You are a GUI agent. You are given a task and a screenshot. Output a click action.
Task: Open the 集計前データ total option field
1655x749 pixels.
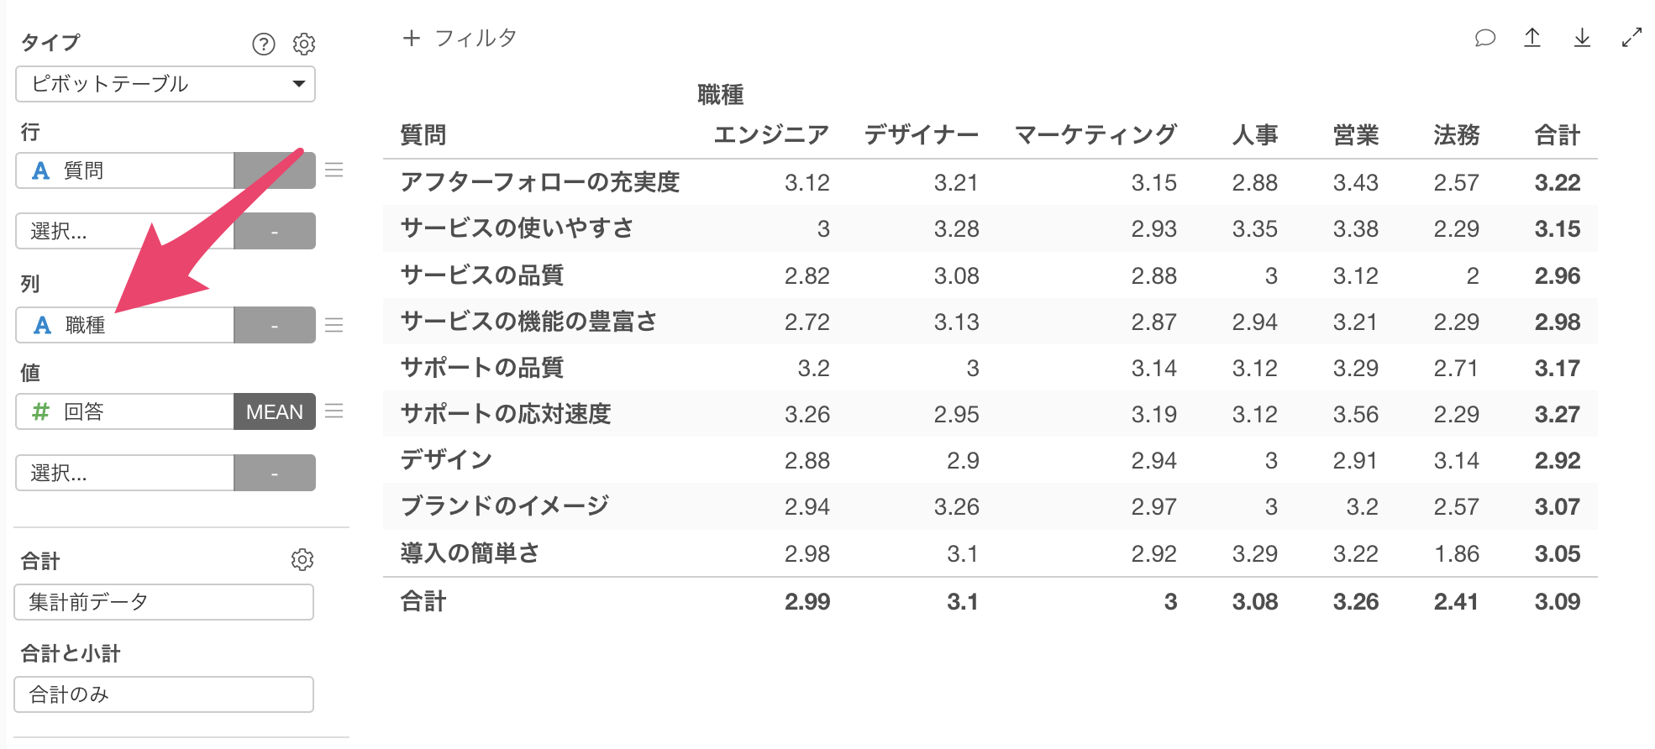[164, 602]
